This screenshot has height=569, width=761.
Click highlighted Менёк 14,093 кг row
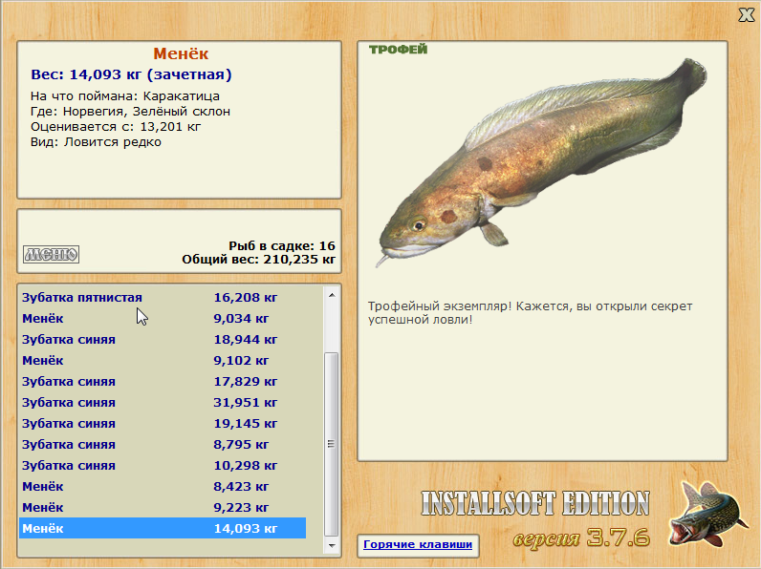point(163,528)
